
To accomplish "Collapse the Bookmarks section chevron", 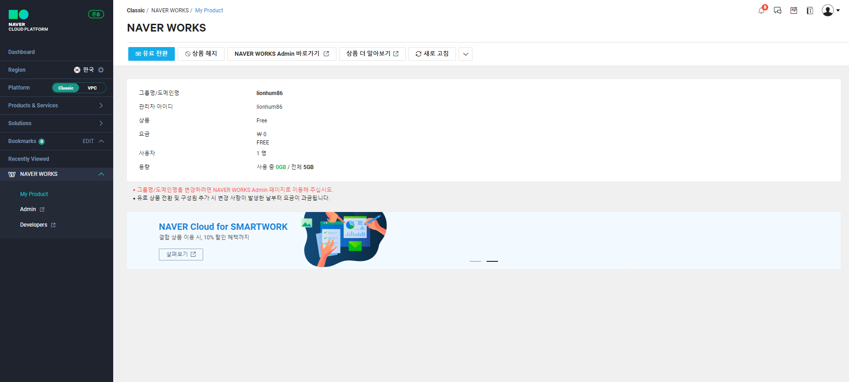I will [x=101, y=141].
